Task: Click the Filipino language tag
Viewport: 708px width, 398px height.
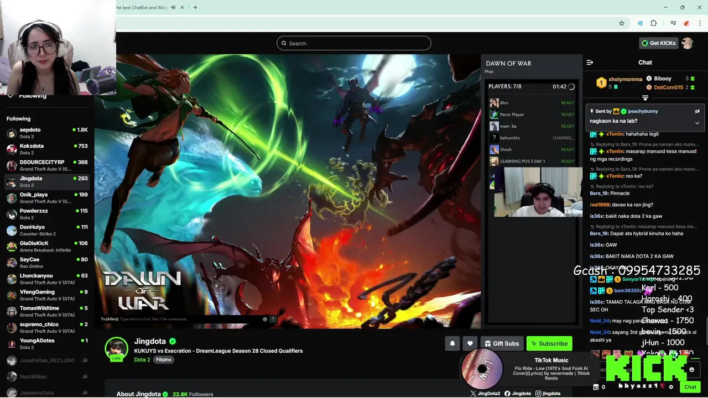Action: coord(164,359)
